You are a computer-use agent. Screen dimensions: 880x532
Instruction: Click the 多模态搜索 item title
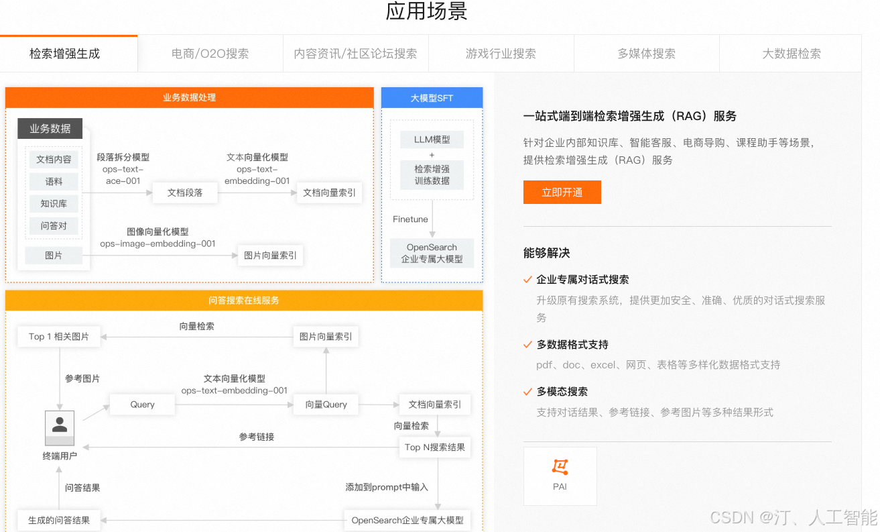562,391
